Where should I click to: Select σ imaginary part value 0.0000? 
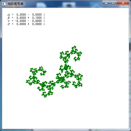click(x=37, y=24)
